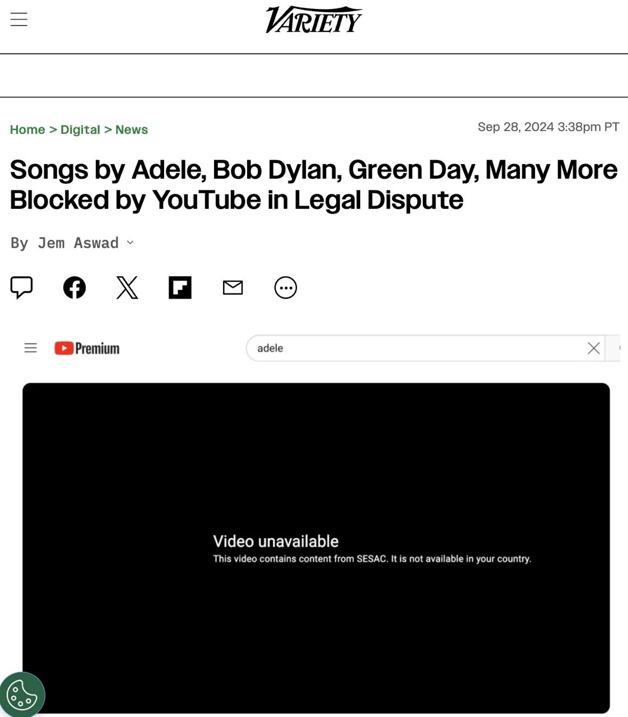Viewport: 628px width, 717px height.
Task: Open the YouTube sidebar menu icon
Action: point(31,348)
